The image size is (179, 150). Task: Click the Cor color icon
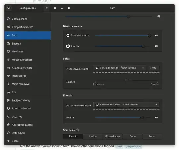pos(8,92)
